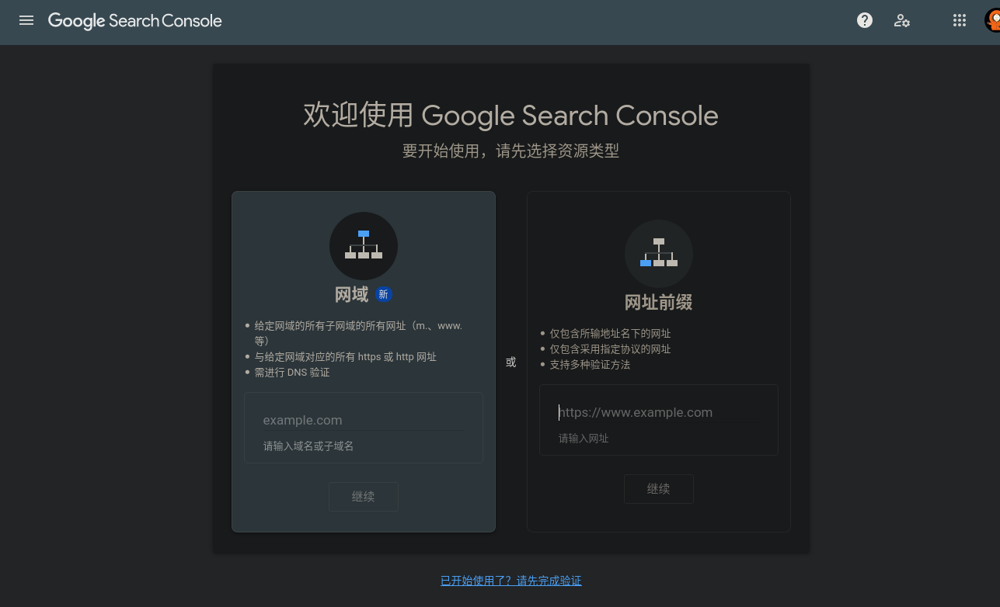Click the 要开始使用，请先选择资源类型 subtitle

(x=511, y=151)
